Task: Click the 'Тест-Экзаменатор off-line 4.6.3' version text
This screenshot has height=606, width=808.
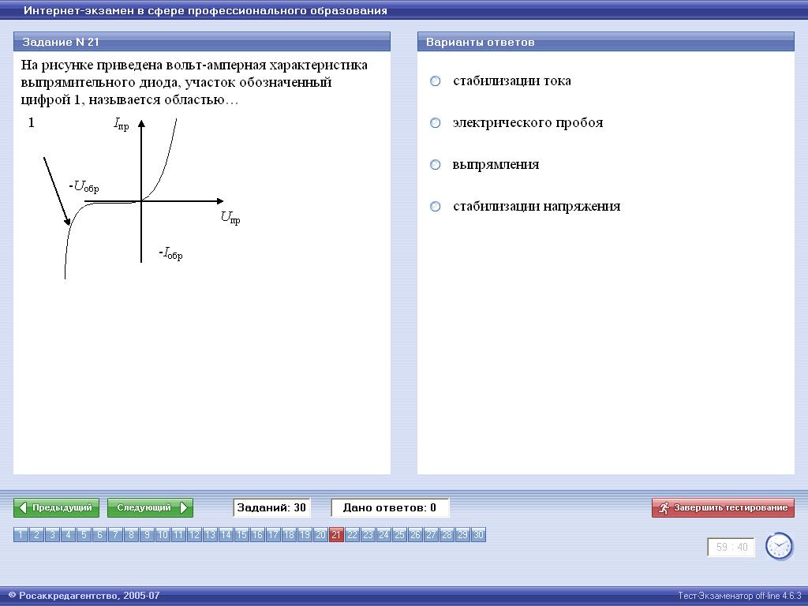Action: pos(739,596)
